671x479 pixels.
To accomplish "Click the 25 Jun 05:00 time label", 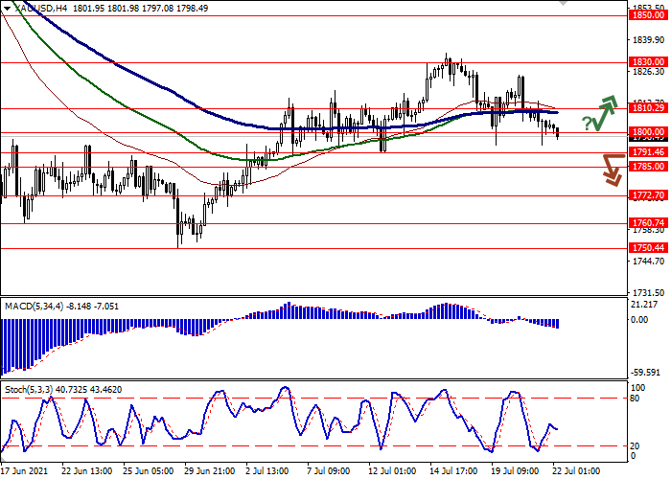I will 148,471.
